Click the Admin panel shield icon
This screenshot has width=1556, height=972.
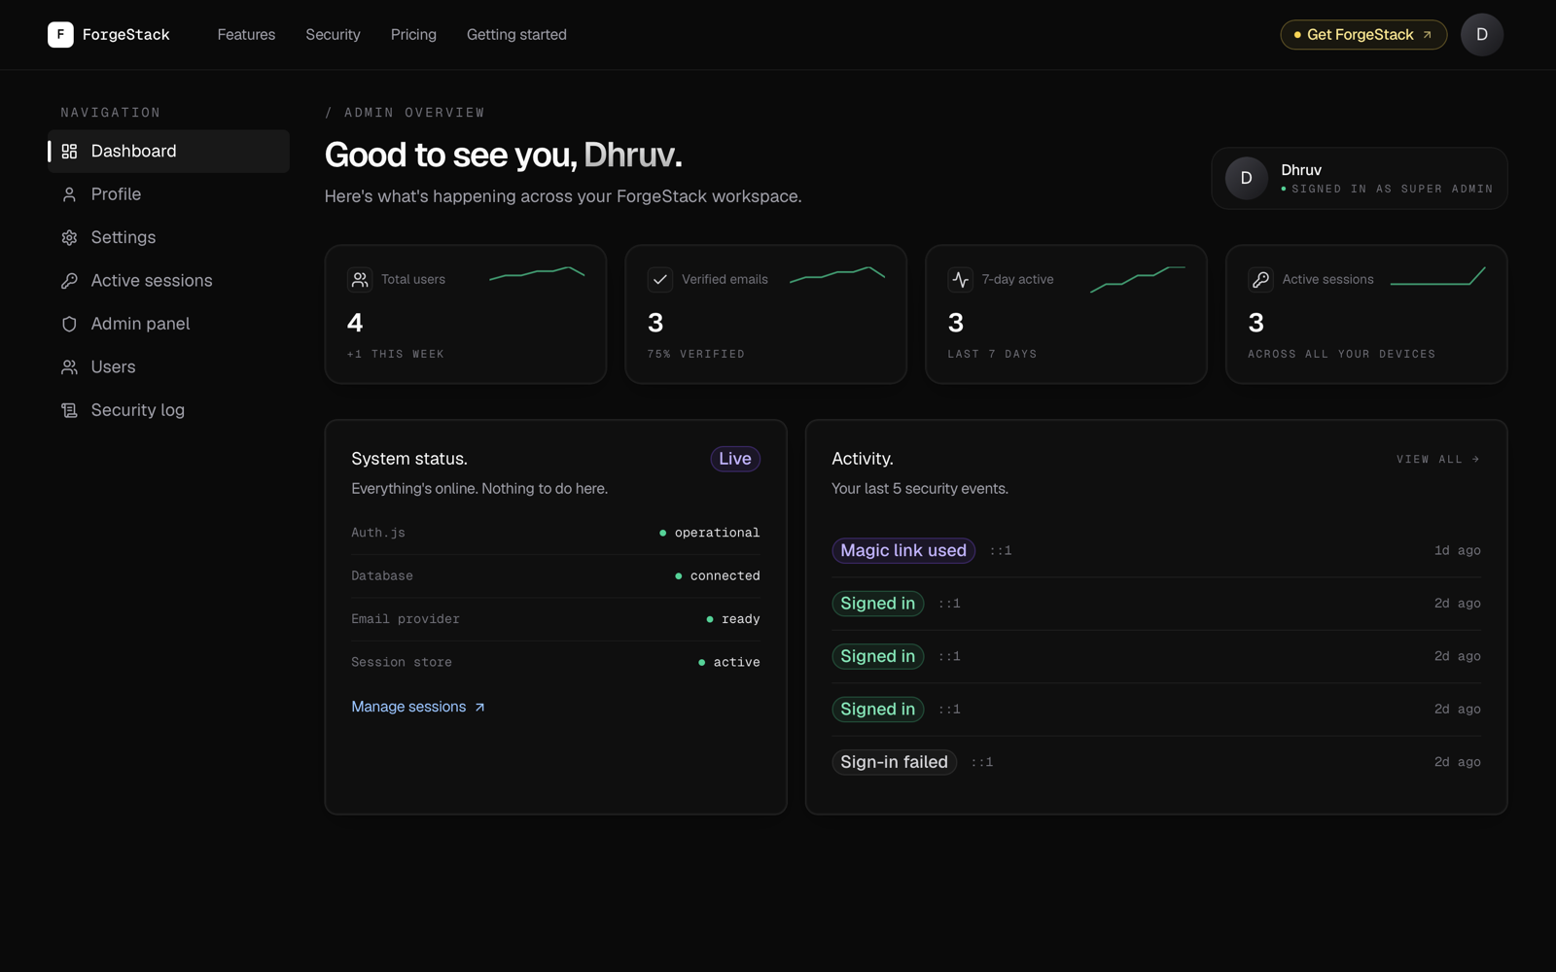pyautogui.click(x=69, y=325)
